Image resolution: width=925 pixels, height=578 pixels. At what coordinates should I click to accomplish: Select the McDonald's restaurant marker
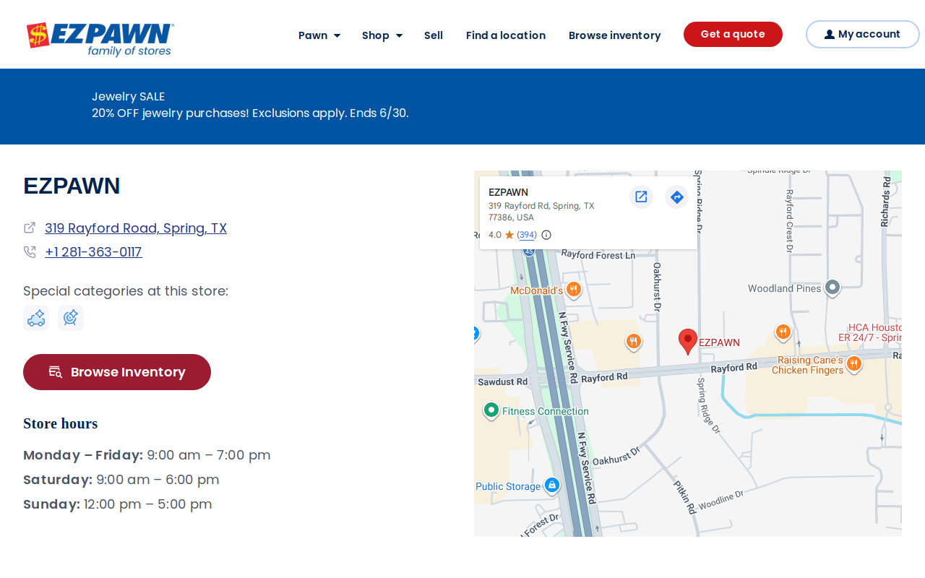574,290
